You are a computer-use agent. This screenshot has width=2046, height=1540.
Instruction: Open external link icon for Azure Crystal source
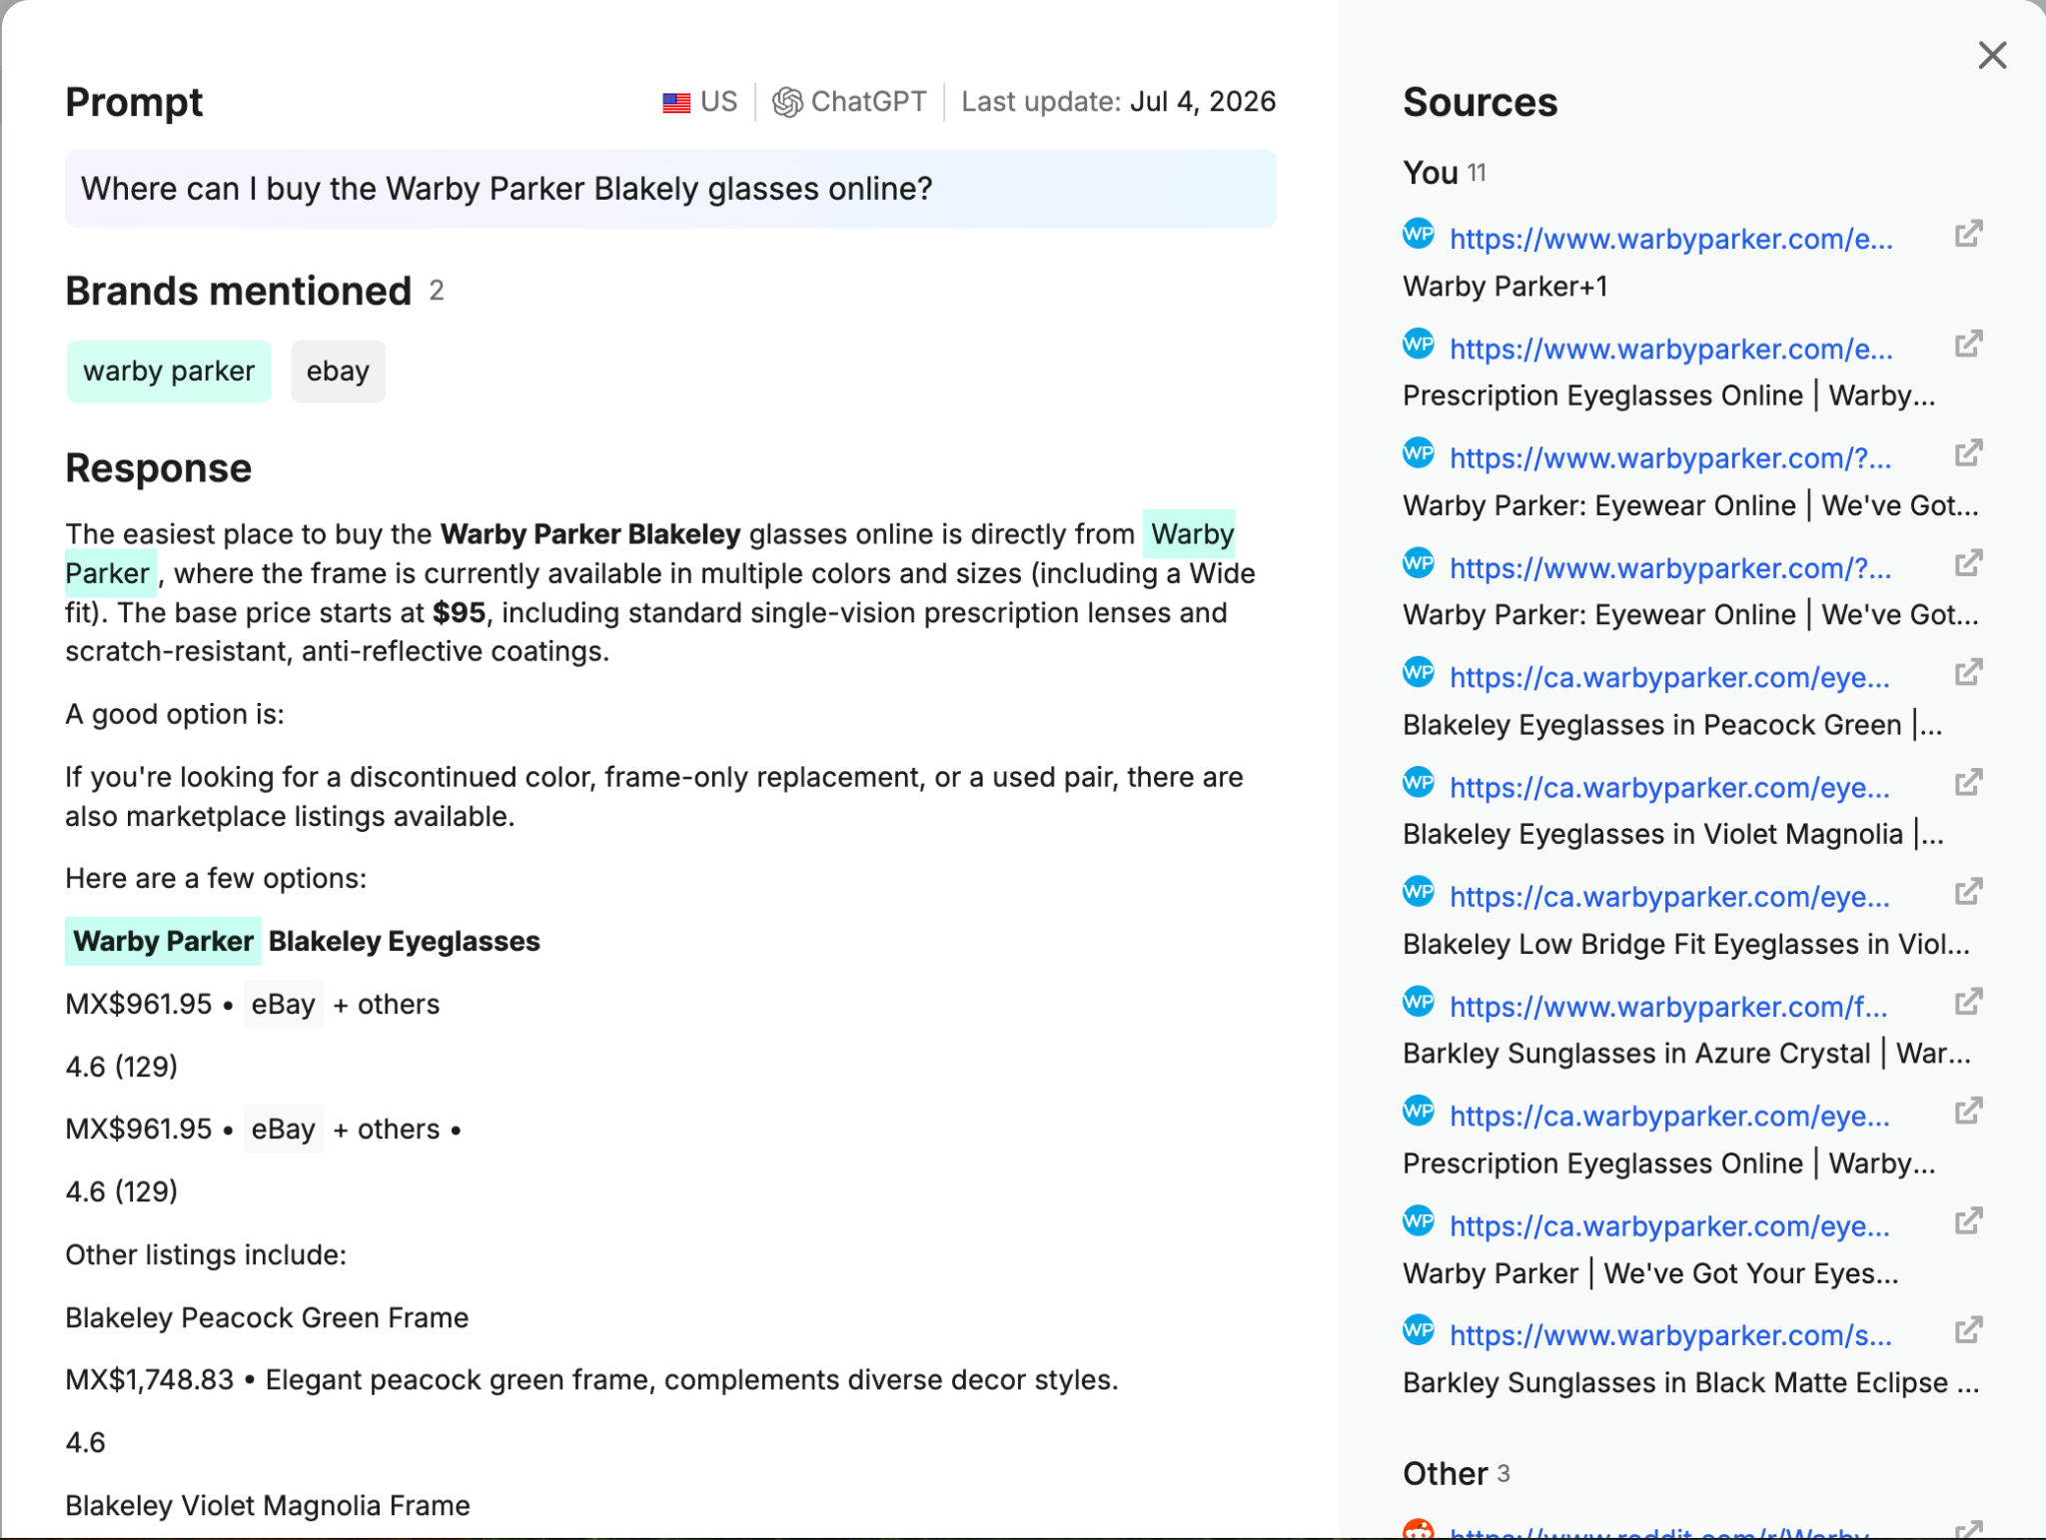1968,1002
